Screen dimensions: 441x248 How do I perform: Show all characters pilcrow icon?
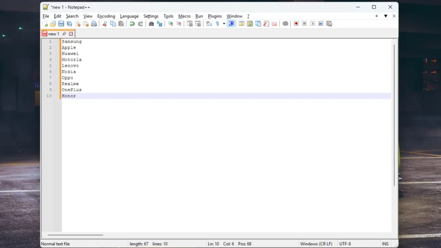click(217, 24)
